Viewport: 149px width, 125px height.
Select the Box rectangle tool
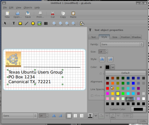20,23
